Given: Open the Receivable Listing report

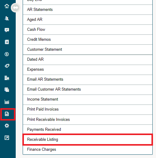Looking at the screenshot, I should pyautogui.click(x=88, y=140).
